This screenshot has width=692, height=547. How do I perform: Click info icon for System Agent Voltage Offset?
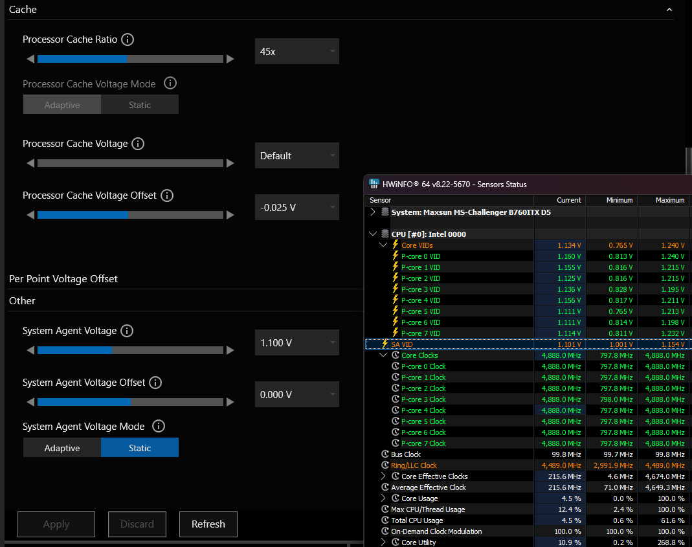pos(155,383)
